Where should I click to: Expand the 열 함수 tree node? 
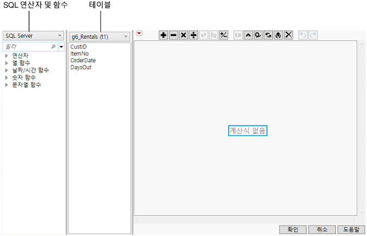pos(7,63)
